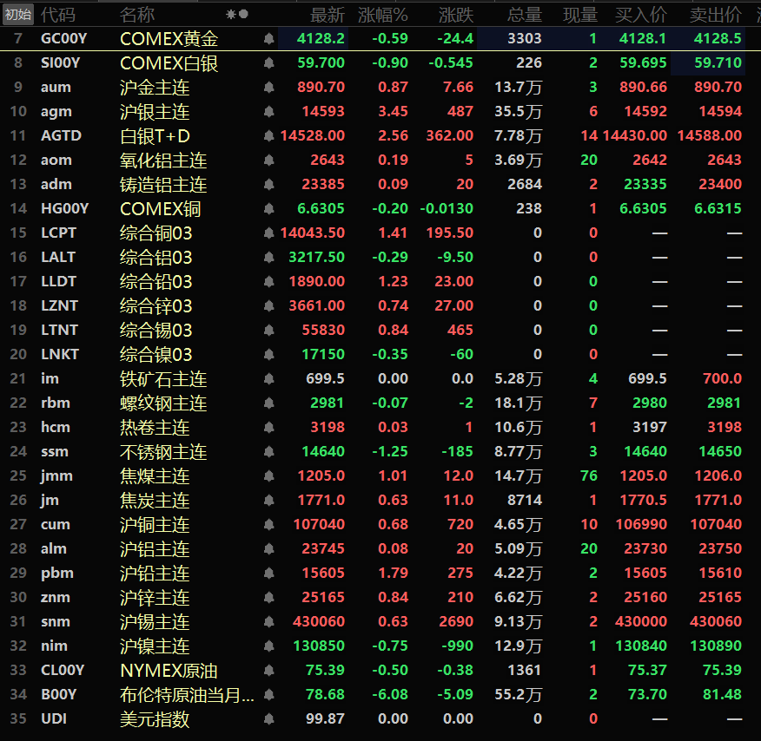This screenshot has height=741, width=761.
Task: Select the 沪锡主连 row name
Action: [155, 622]
